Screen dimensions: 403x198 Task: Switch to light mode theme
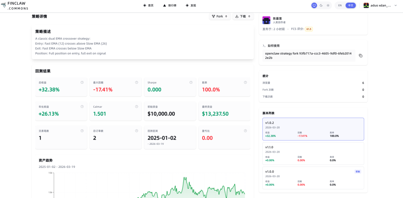coord(328,6)
